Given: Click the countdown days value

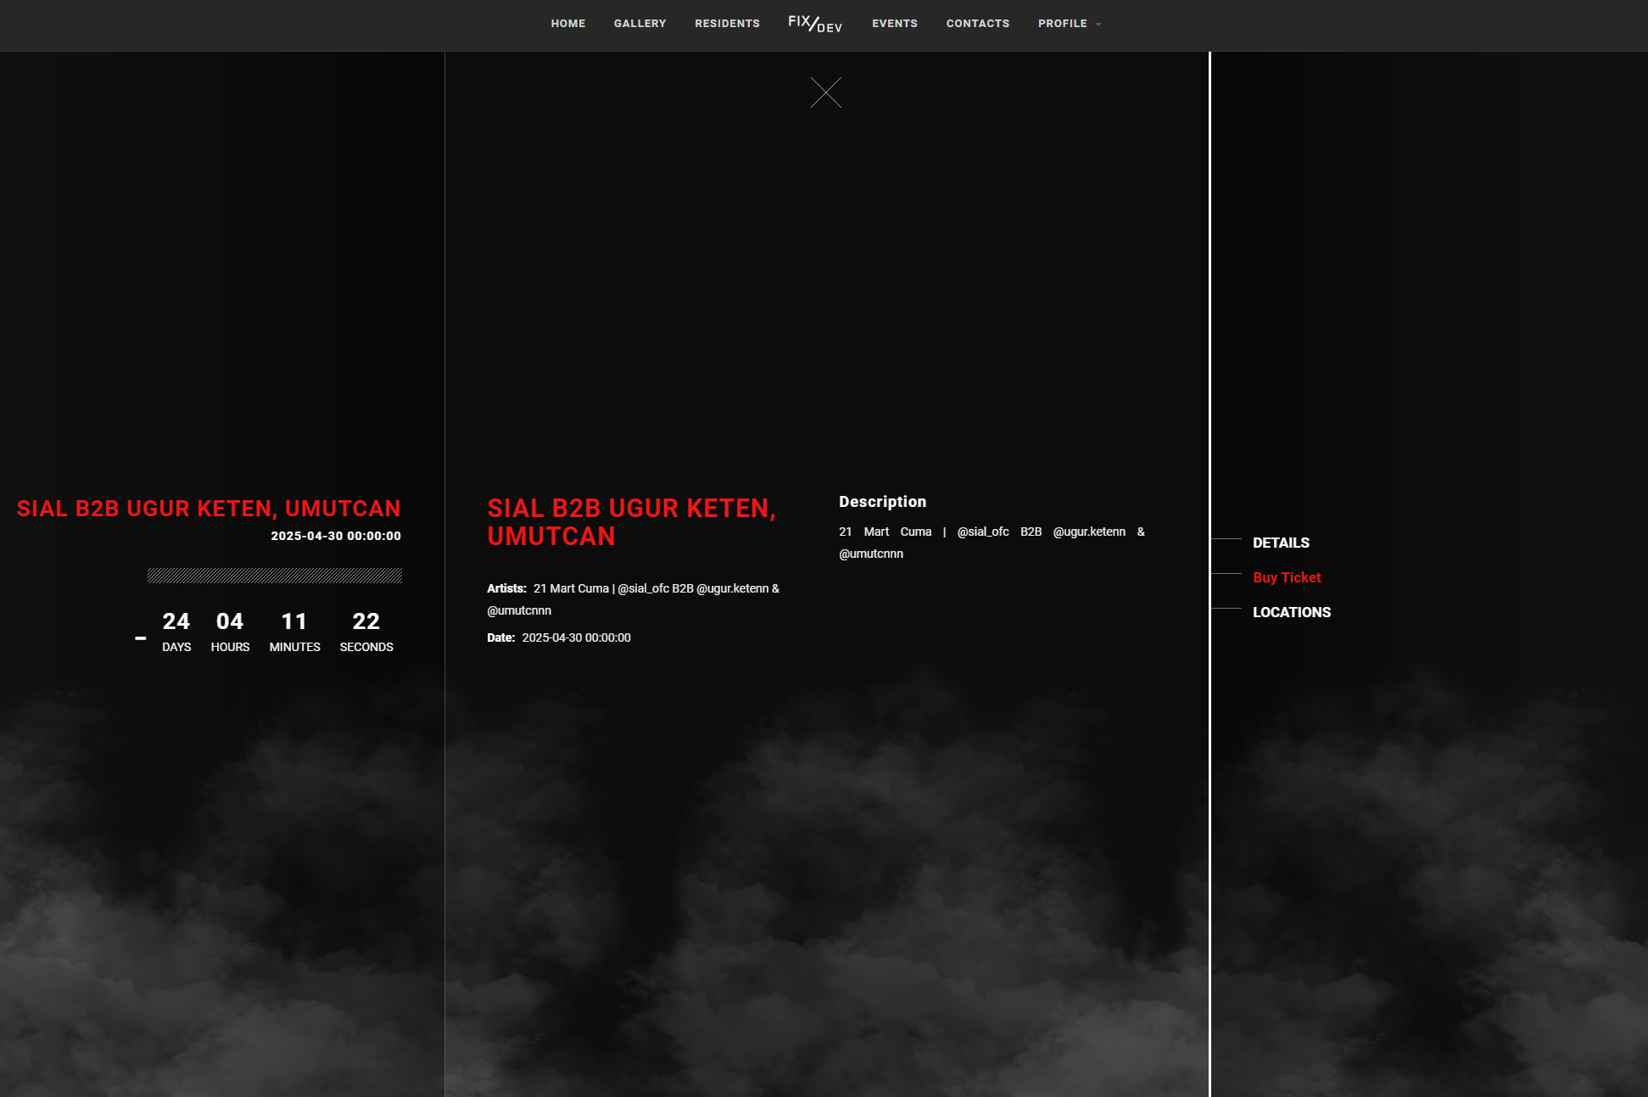Looking at the screenshot, I should [176, 621].
